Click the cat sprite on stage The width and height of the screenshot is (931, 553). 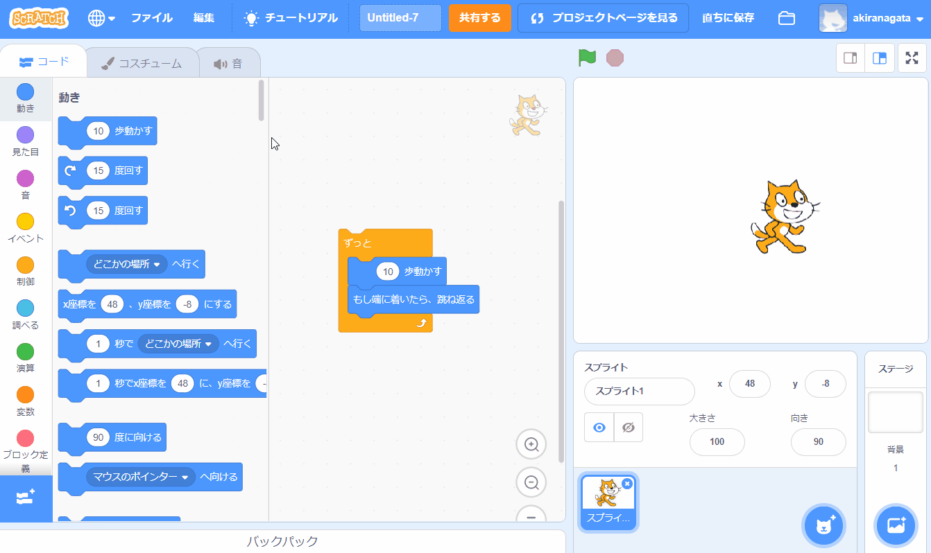(x=784, y=217)
